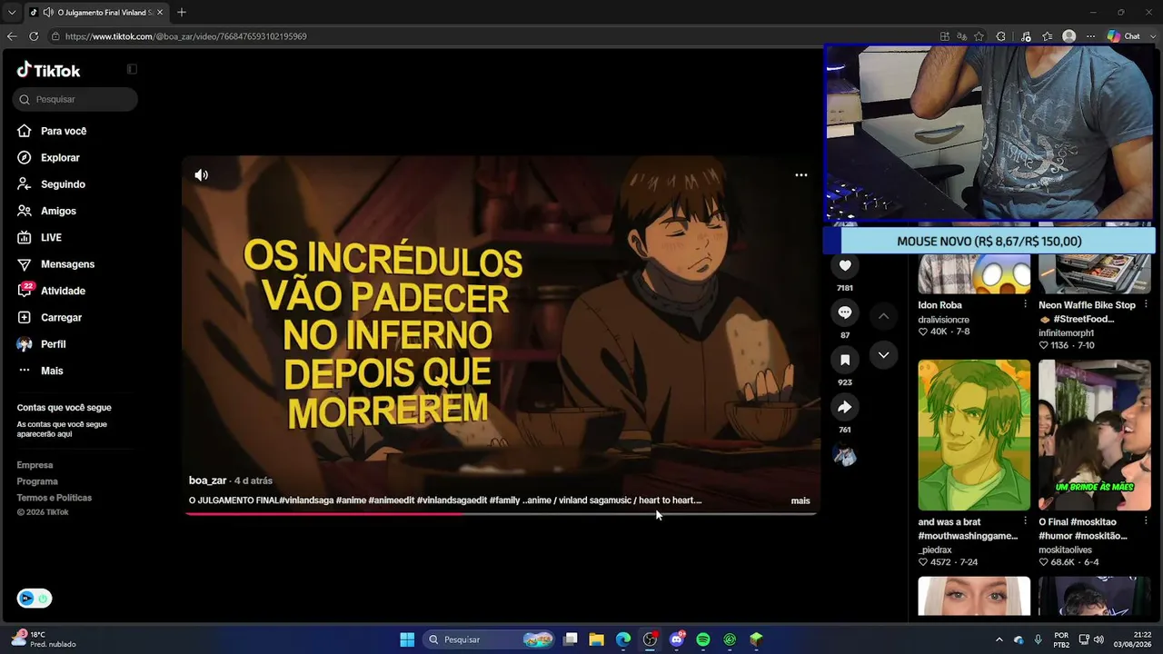1163x654 pixels.
Task: Open Spotify from the taskbar
Action: pos(703,639)
